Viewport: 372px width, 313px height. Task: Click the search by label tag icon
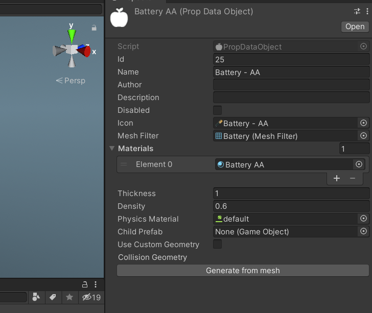(x=53, y=297)
